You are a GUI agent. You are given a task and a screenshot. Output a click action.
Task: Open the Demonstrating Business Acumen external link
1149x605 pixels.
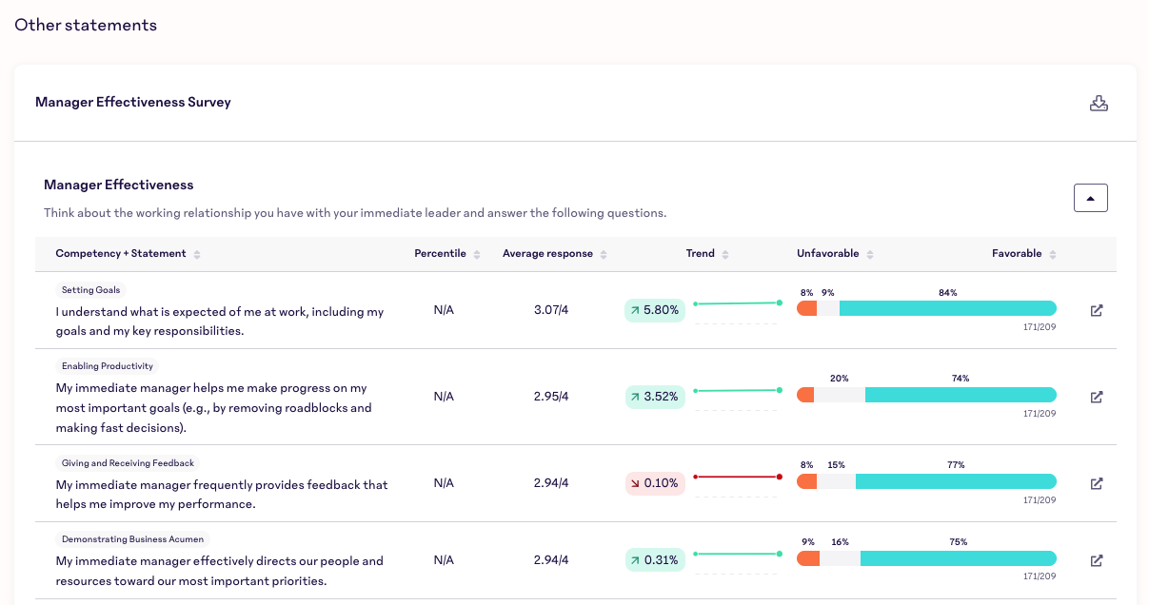click(1096, 560)
